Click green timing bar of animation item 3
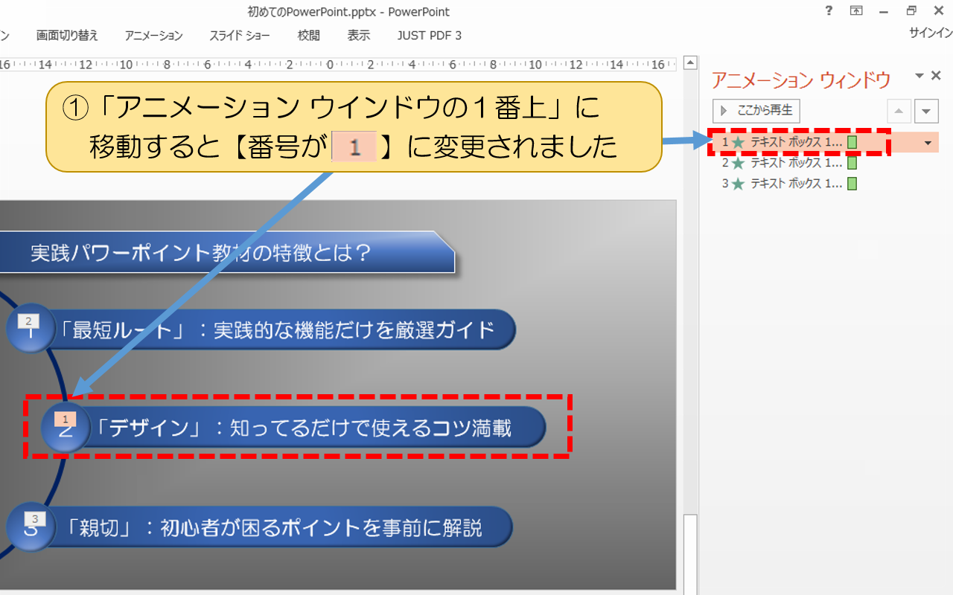 tap(852, 184)
